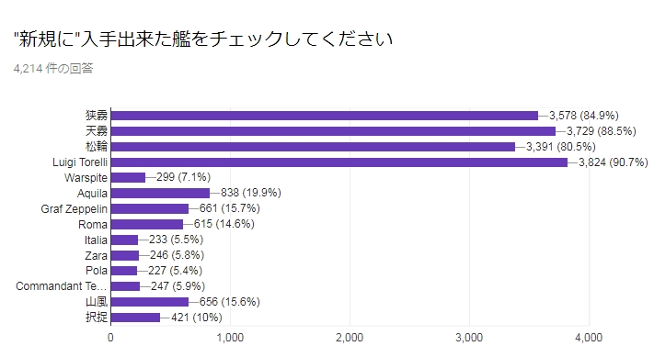654x346 pixels.
Task: Select the 択捉 bar
Action: pos(135,318)
